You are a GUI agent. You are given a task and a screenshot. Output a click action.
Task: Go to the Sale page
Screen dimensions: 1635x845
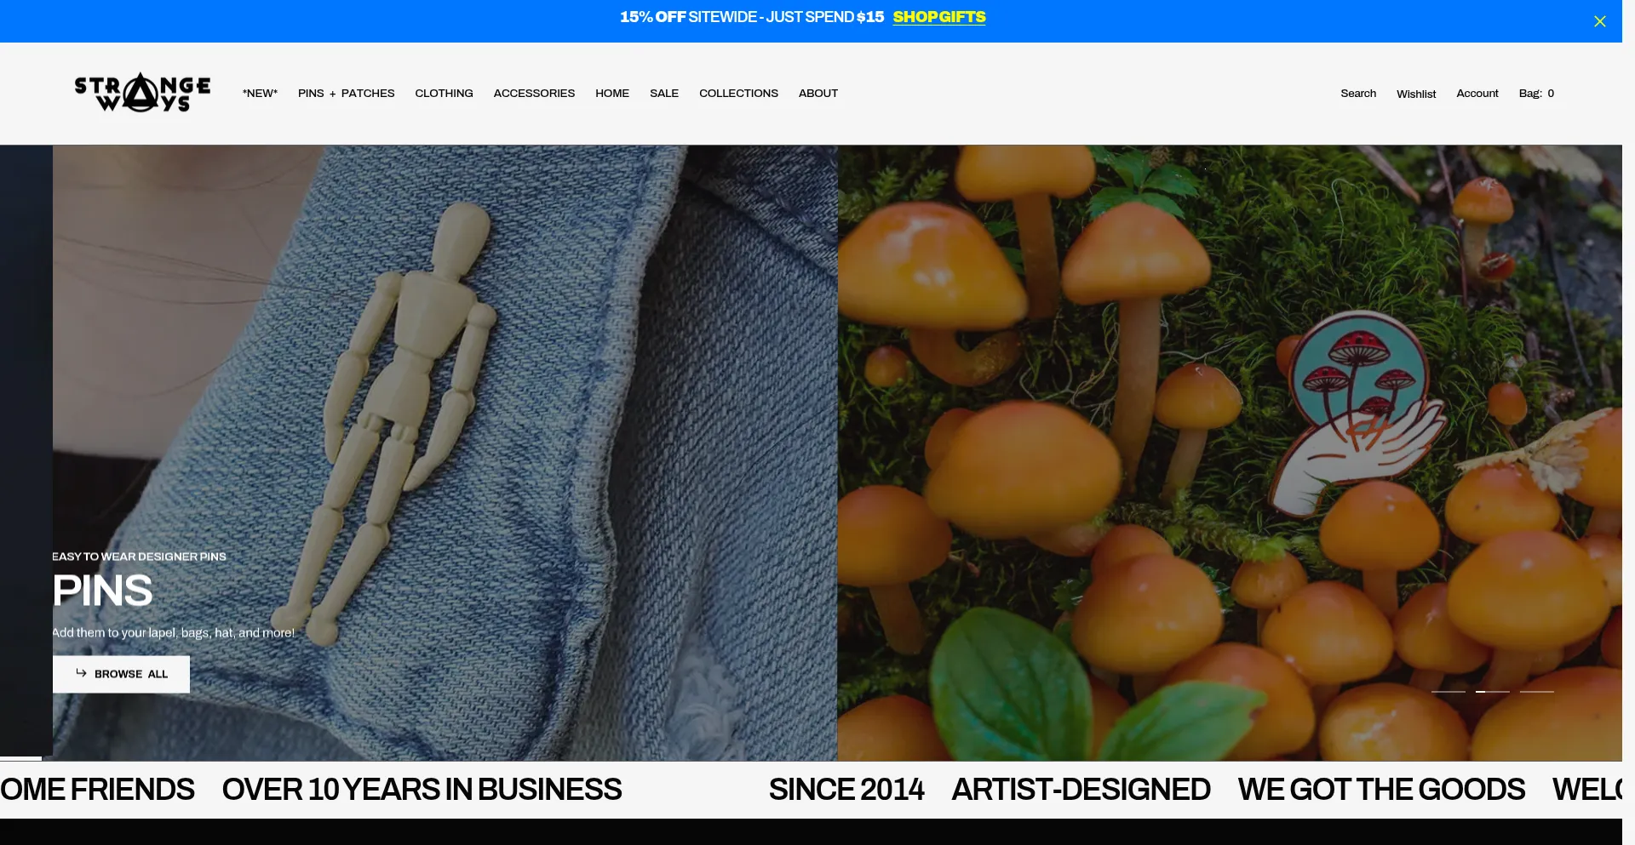[663, 94]
